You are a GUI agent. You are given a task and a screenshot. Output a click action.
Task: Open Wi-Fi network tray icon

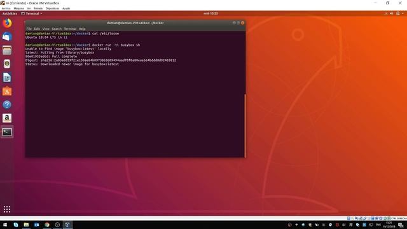coord(296,225)
